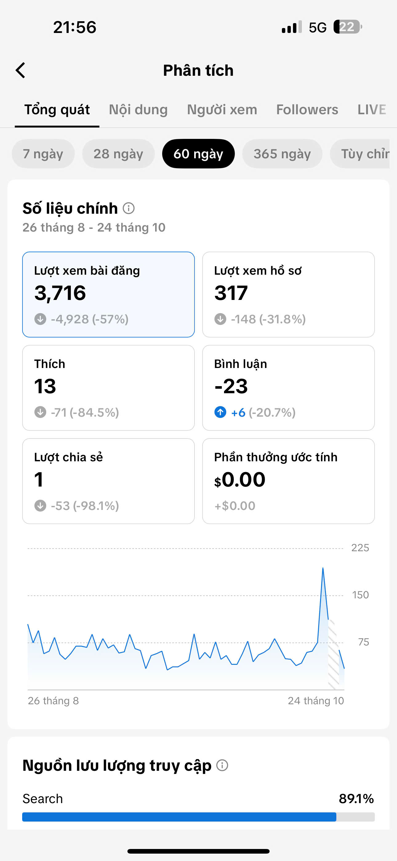Screen dimensions: 397x861
Task: Tap the blue up arrow in Bình luận
Action: [220, 412]
